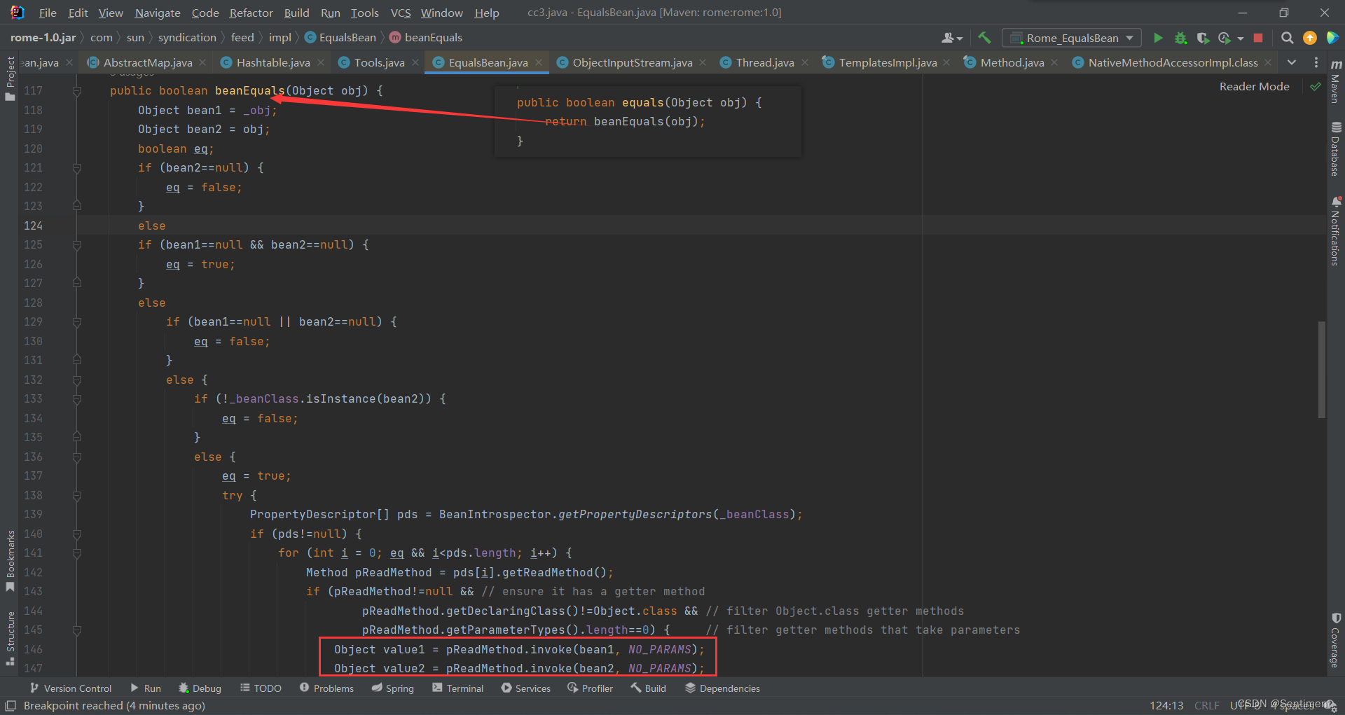Screen dimensions: 1345x715
Task: Open the TODO tool window
Action: [261, 688]
